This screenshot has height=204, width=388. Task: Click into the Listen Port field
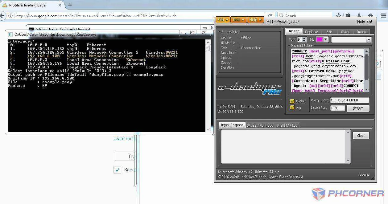337,108
